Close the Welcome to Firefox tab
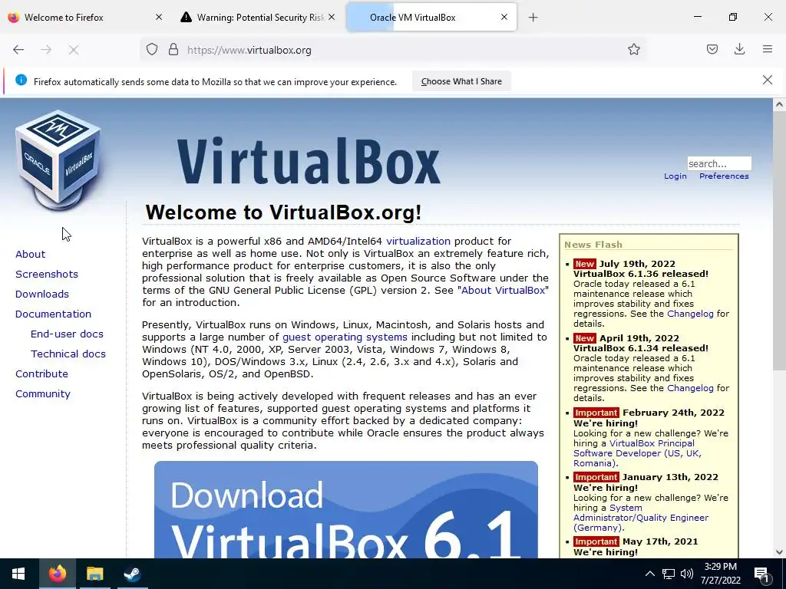This screenshot has width=786, height=589. tap(159, 17)
